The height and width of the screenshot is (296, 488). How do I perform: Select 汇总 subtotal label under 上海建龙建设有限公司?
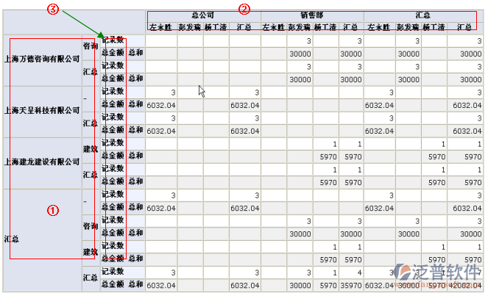91,175
